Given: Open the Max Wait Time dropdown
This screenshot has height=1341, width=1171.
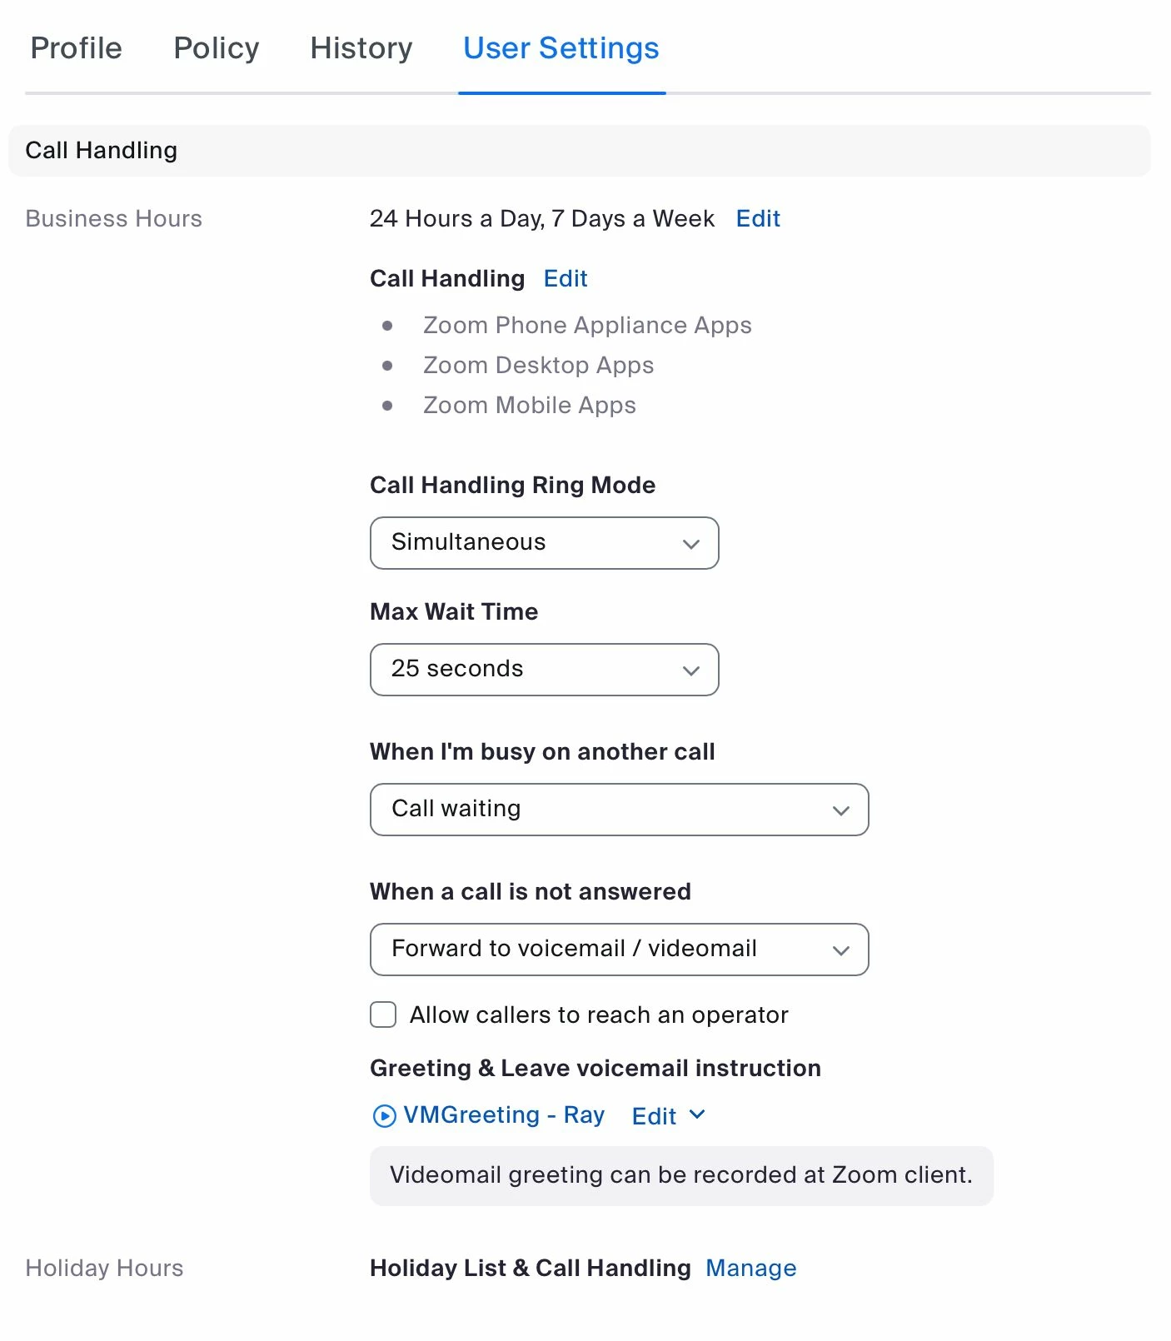Looking at the screenshot, I should (x=543, y=670).
